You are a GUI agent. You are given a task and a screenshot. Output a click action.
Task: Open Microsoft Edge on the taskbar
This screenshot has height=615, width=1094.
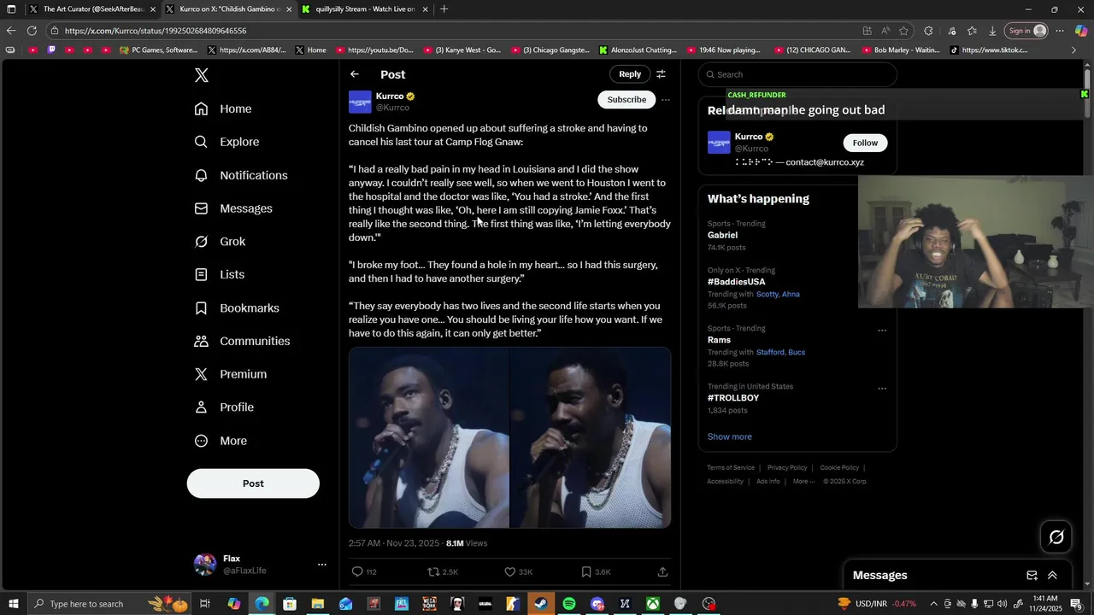(x=262, y=604)
